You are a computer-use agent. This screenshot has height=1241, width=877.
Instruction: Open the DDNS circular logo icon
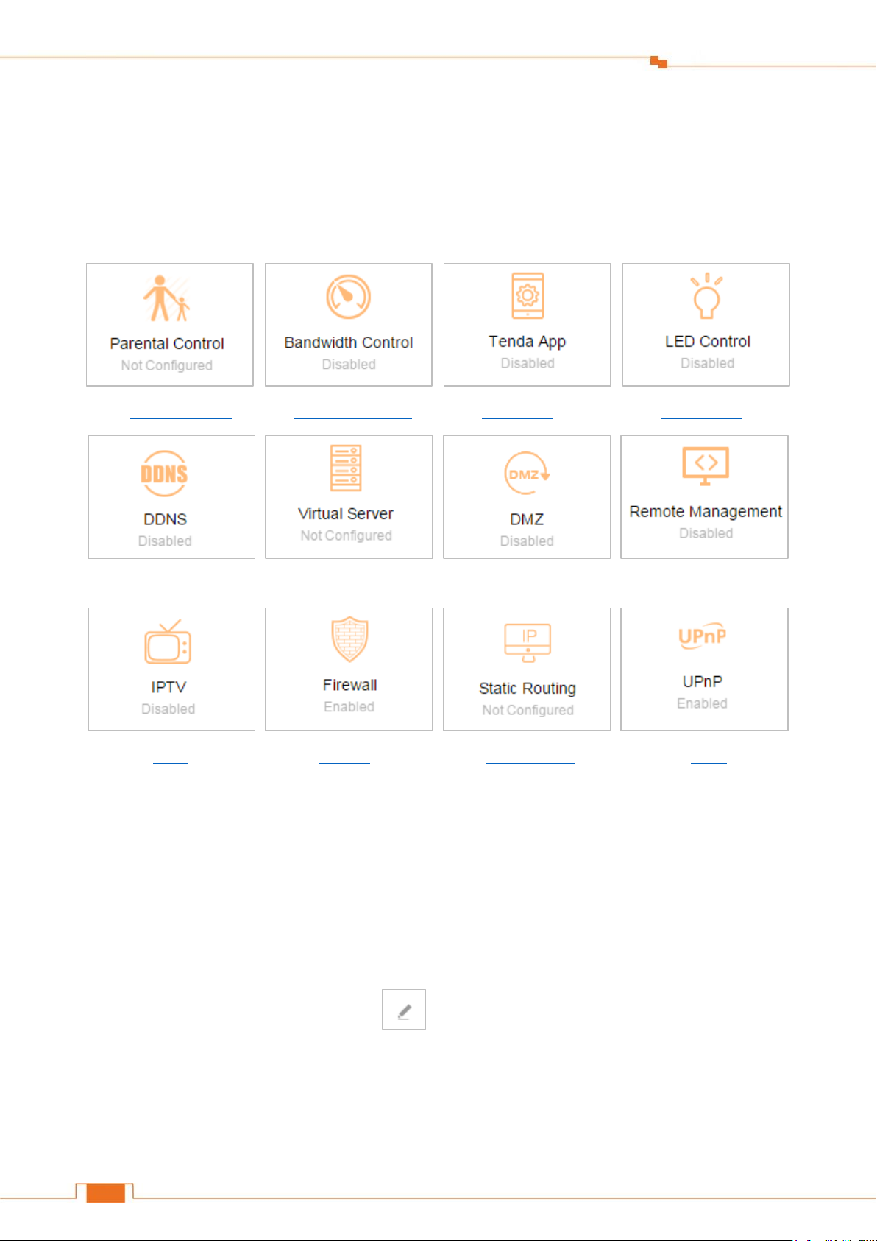tap(164, 474)
